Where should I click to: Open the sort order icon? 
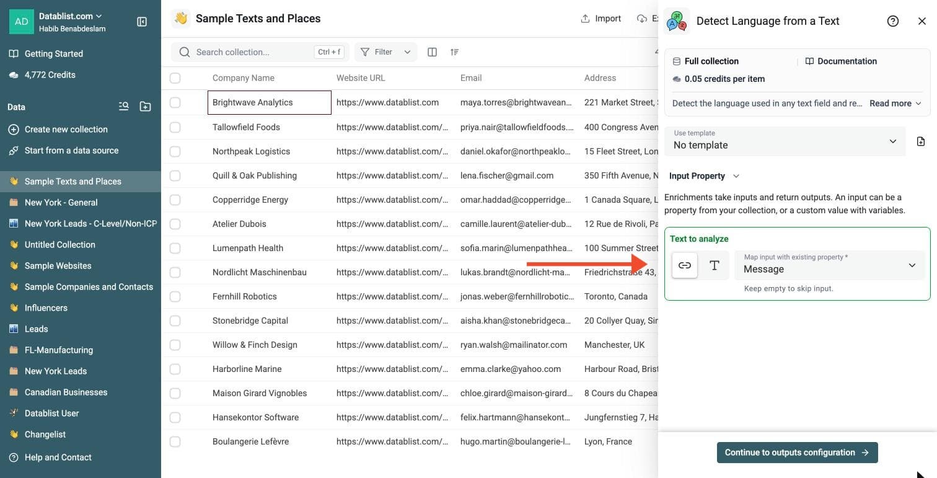pos(455,52)
